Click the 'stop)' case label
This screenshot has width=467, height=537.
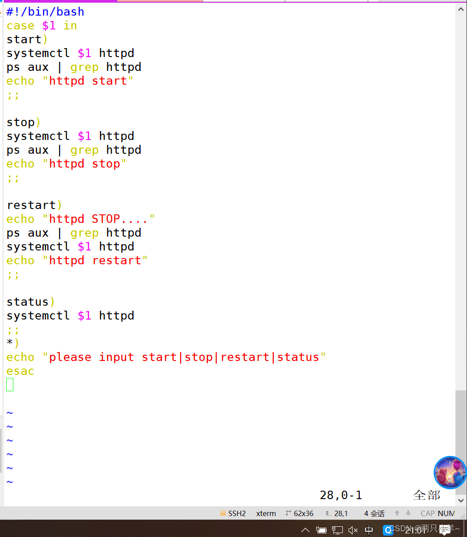pyautogui.click(x=24, y=122)
